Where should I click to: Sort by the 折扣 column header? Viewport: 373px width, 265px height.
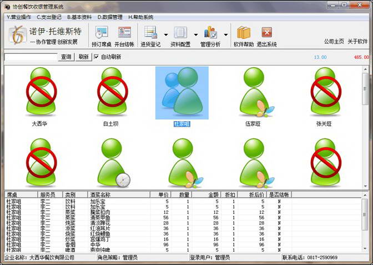(229, 195)
